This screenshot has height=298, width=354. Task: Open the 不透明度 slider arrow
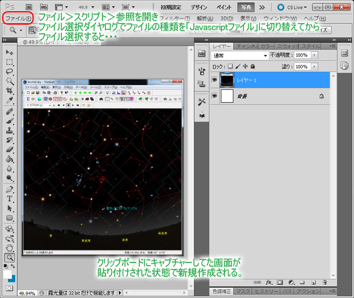pos(315,55)
